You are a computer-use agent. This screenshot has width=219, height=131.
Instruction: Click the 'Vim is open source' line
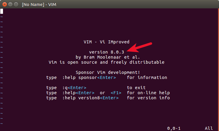107,62
